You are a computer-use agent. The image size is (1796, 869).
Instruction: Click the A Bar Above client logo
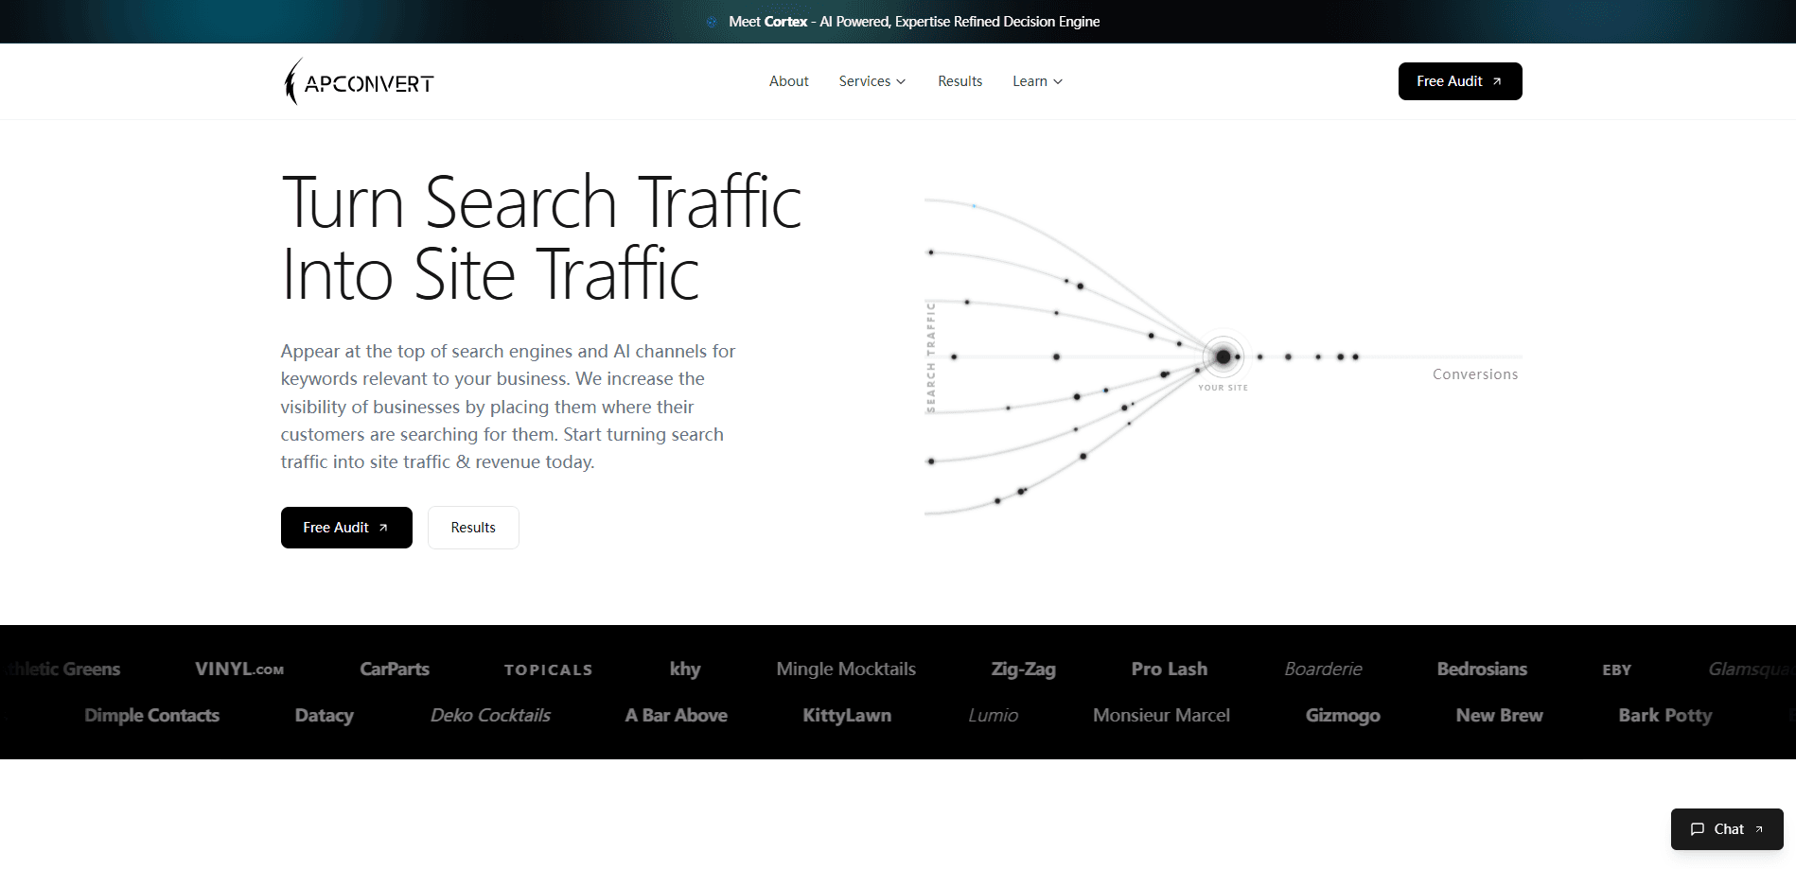tap(676, 715)
